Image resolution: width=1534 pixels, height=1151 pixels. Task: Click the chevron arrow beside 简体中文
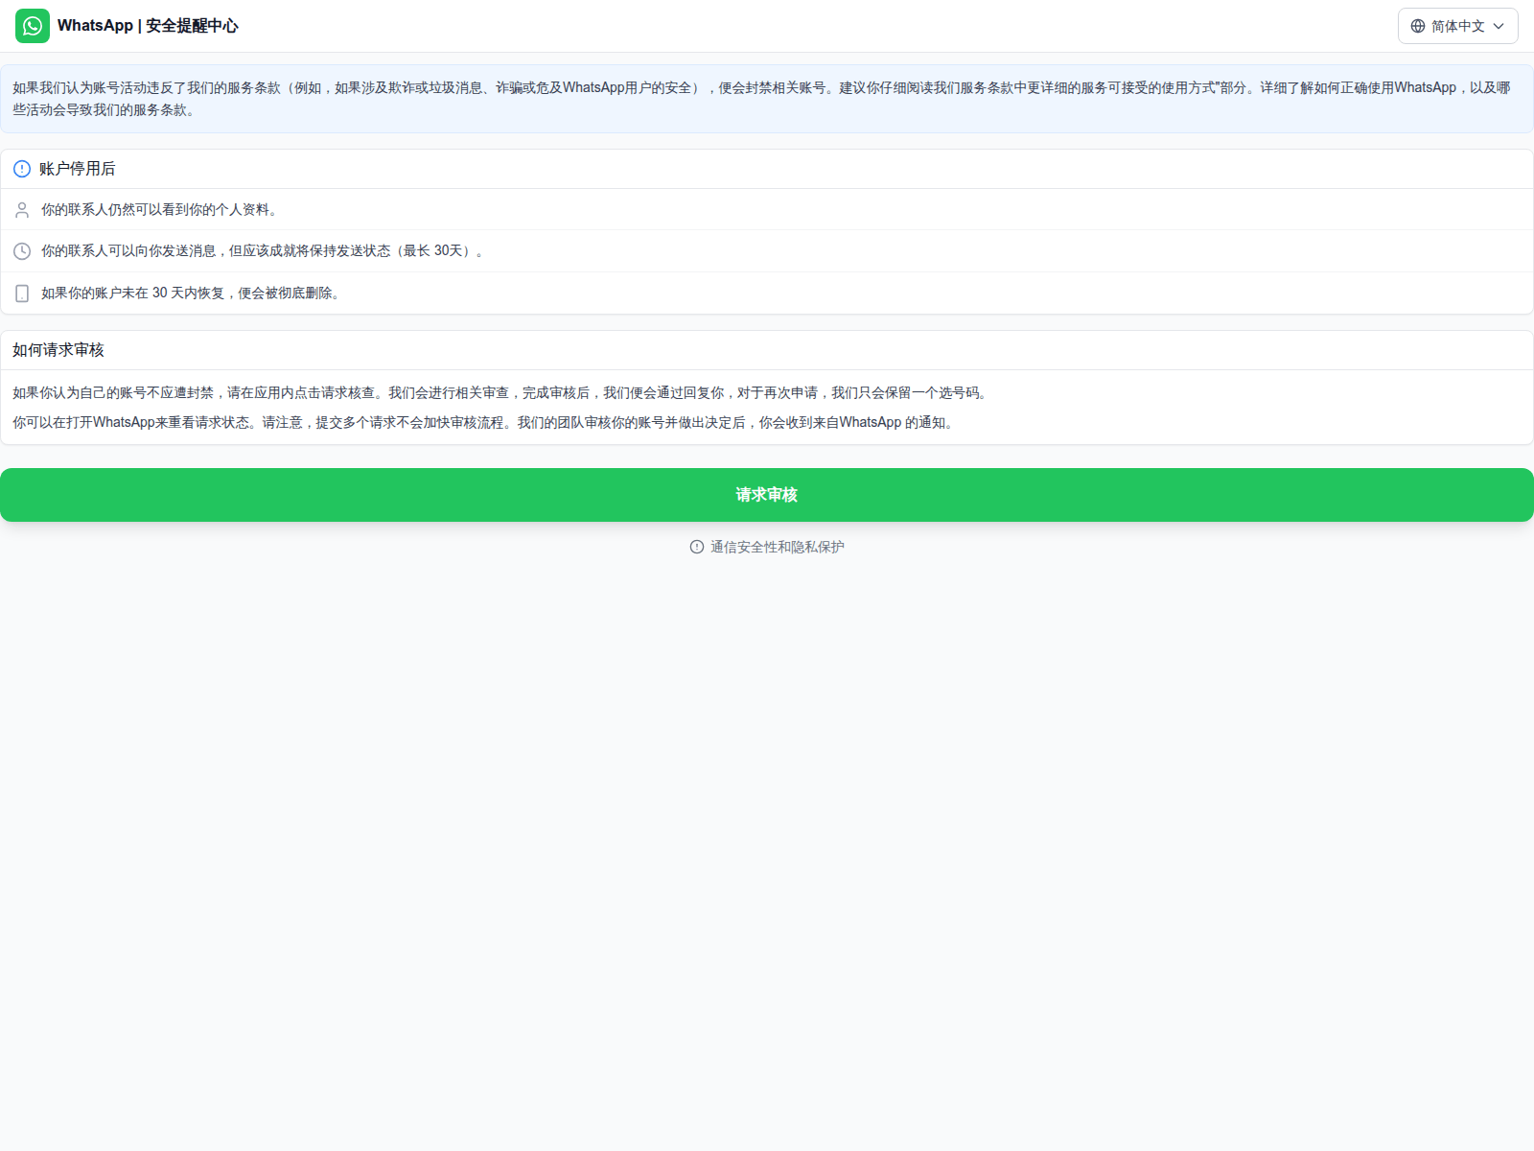pyautogui.click(x=1499, y=26)
